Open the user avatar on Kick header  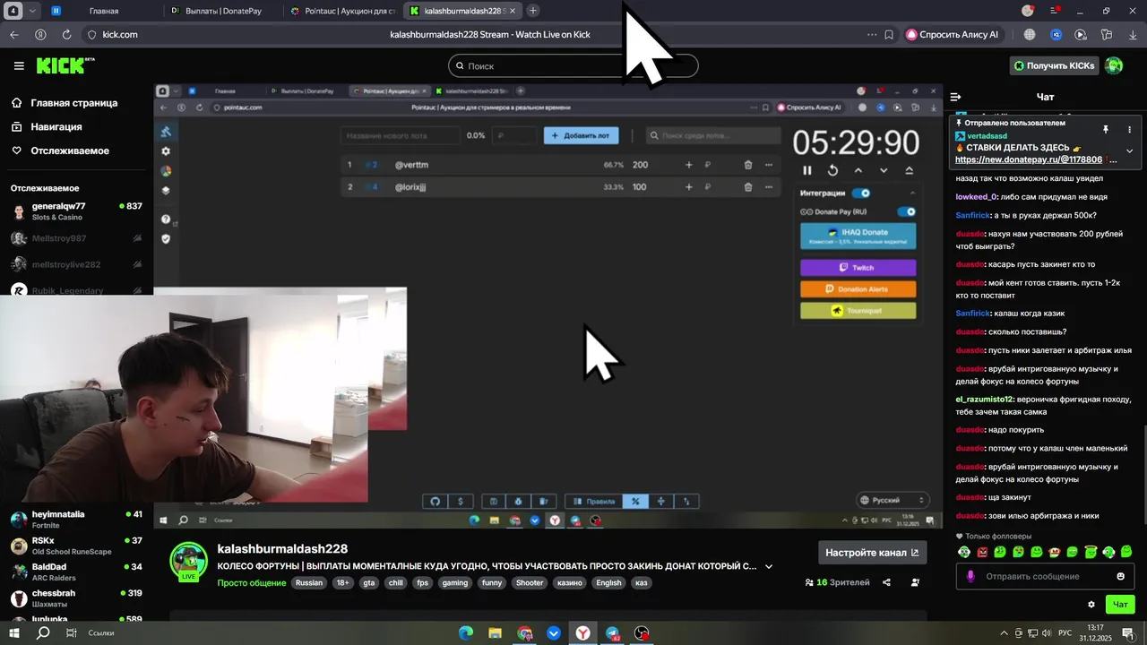click(x=1114, y=65)
